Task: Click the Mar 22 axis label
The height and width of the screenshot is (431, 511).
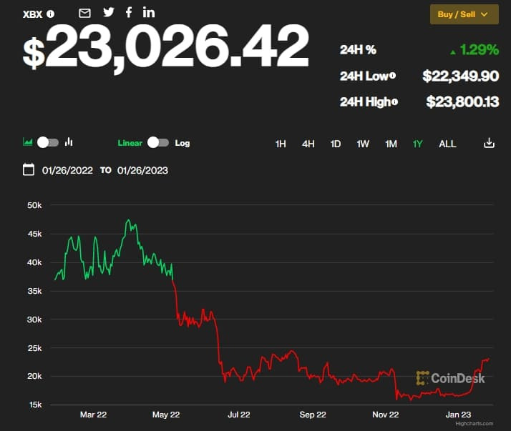Action: pyautogui.click(x=93, y=415)
